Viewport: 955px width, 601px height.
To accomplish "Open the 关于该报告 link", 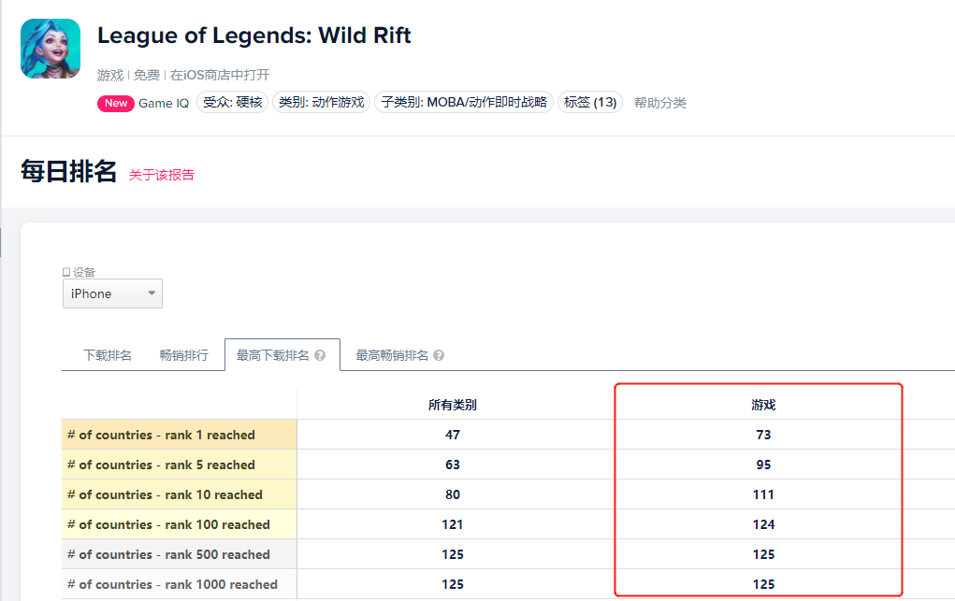I will (x=162, y=175).
